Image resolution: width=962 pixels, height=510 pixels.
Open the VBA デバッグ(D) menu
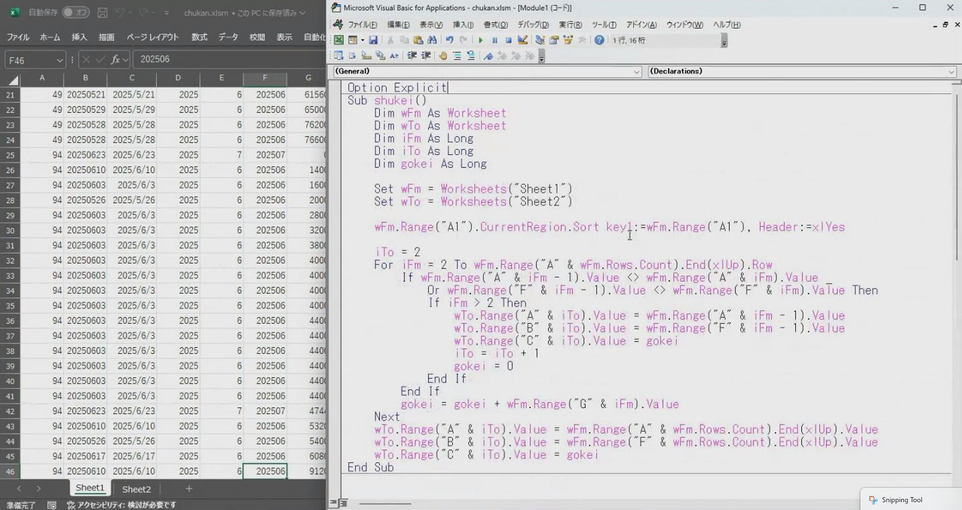coord(533,25)
